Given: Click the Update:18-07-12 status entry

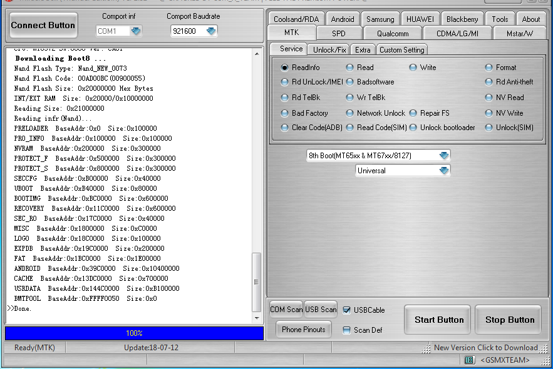Looking at the screenshot, I should click(x=151, y=348).
